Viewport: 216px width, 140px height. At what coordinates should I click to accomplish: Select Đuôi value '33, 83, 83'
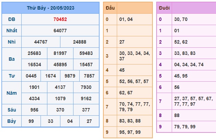tap(185, 53)
